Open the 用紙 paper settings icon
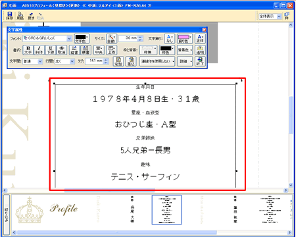Viewport: 296px width, 237px height. (x=20, y=16)
